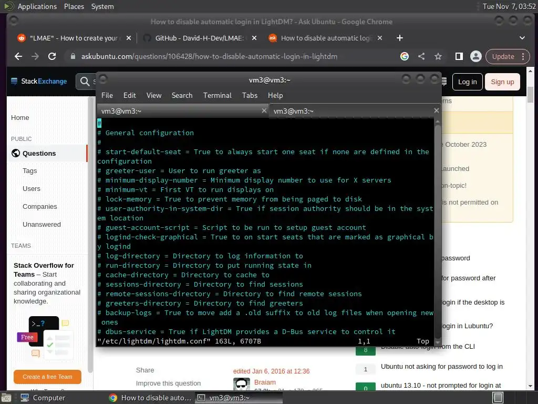Close the GitHub LMAE tab
The height and width of the screenshot is (404, 538).
tap(254, 38)
